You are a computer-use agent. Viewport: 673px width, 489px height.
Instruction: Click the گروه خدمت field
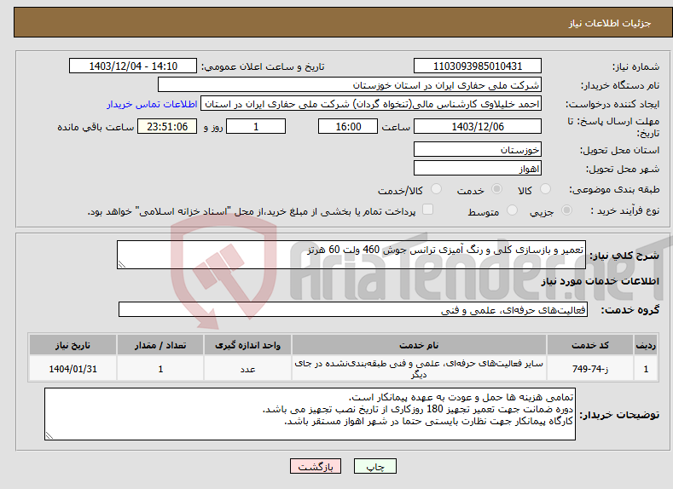click(x=353, y=309)
